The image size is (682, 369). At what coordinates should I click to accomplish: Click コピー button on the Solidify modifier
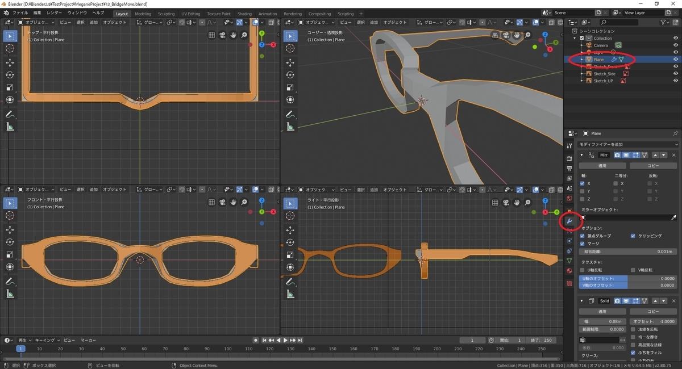pos(652,312)
